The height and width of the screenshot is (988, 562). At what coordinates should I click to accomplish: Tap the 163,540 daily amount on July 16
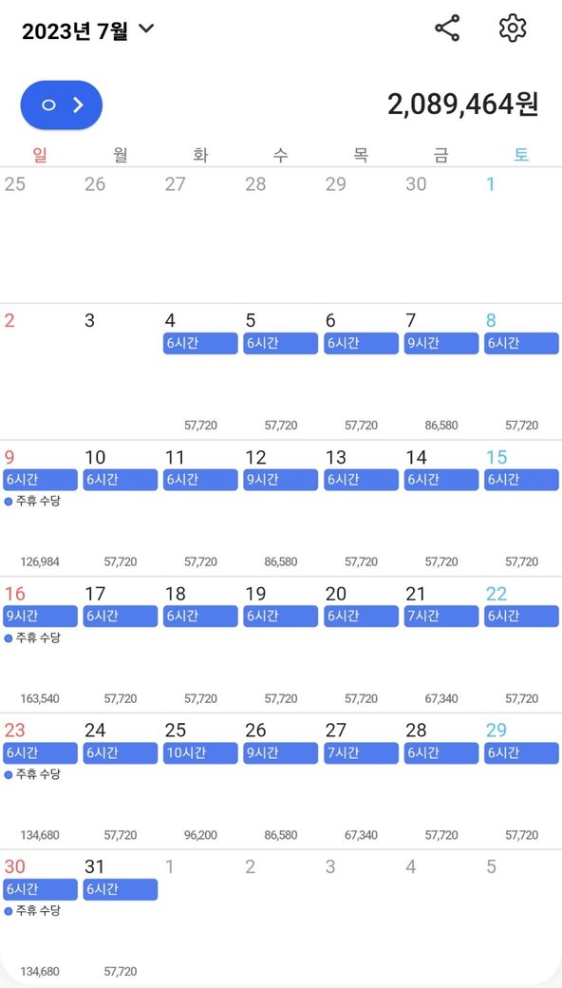[40, 699]
